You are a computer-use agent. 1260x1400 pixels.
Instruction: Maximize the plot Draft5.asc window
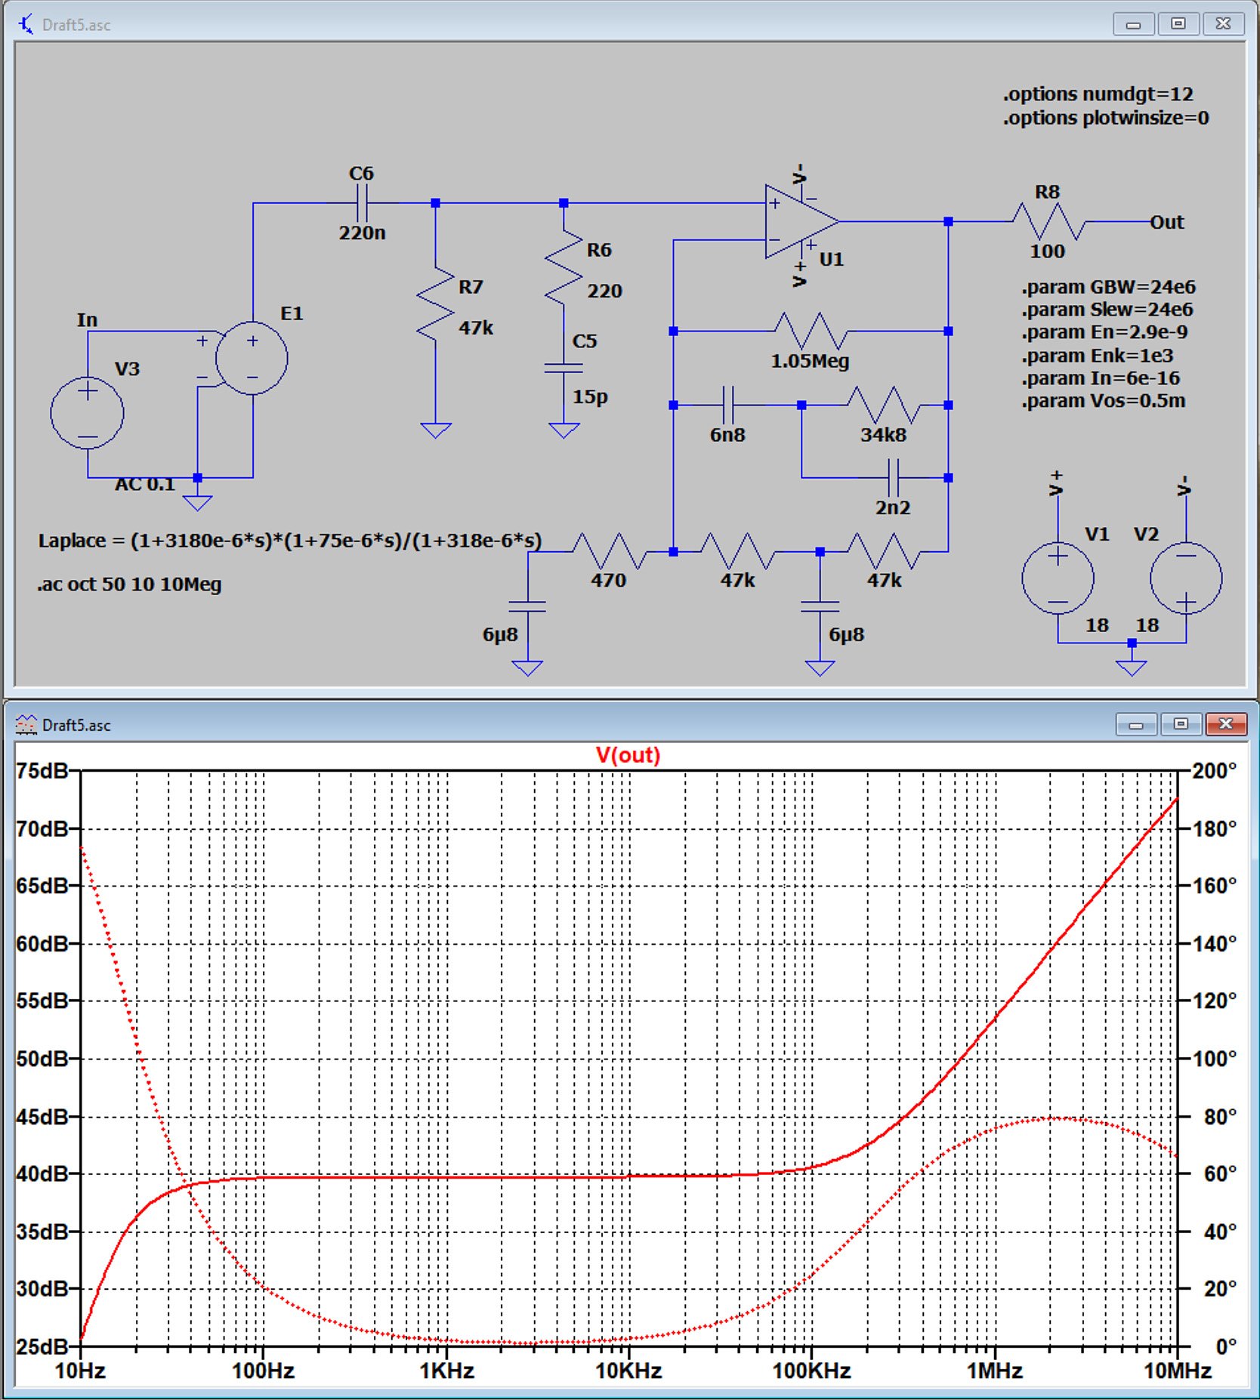[1181, 725]
